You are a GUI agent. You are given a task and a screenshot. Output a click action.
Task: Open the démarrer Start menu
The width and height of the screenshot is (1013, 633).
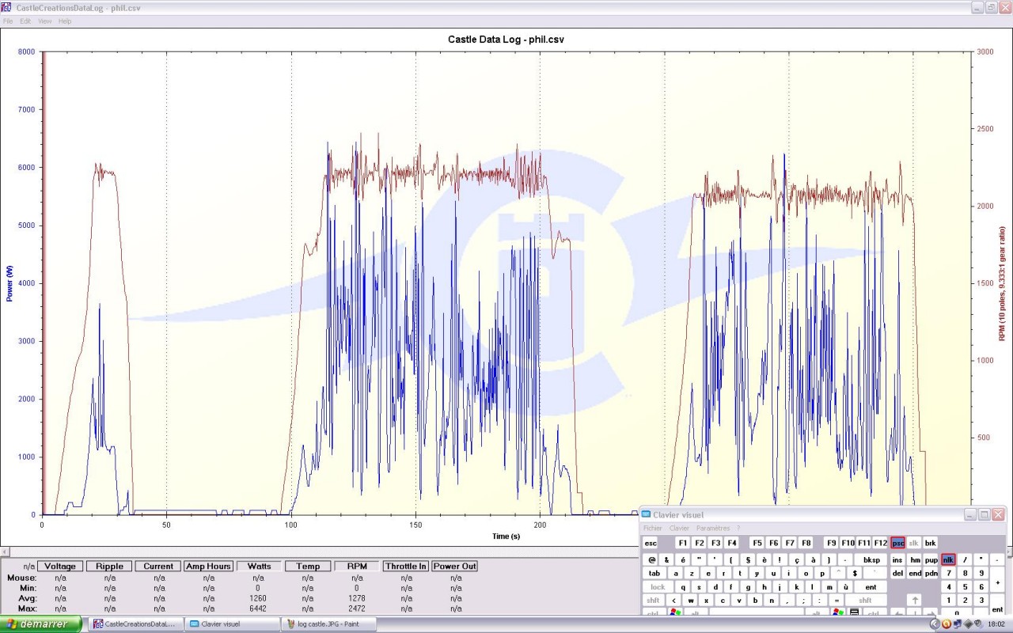pos(41,624)
